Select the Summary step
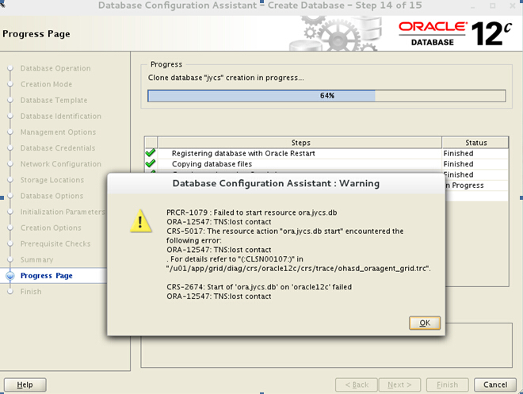Viewport: 523px width, 394px height. pos(36,260)
